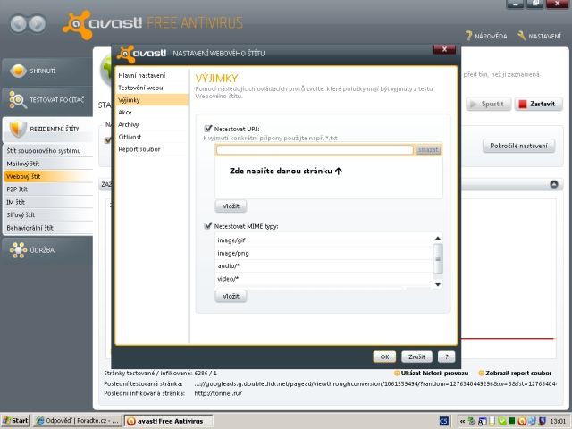572x429 pixels.
Task: Collapse the panel with round arrow icon
Action: pyautogui.click(x=554, y=185)
